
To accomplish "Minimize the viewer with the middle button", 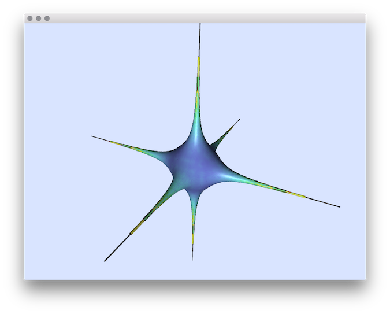I will [39, 19].
